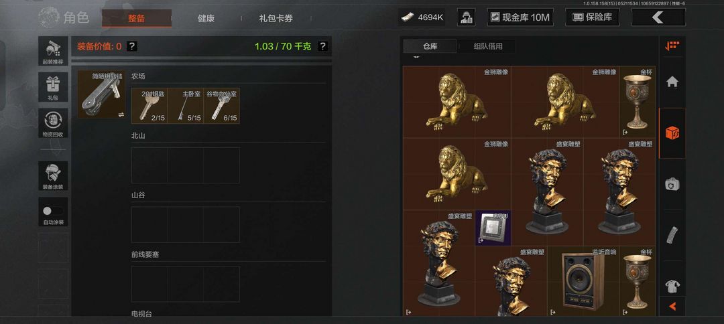
Task: Collapse sidebar with the orange arrow
Action: [672, 306]
